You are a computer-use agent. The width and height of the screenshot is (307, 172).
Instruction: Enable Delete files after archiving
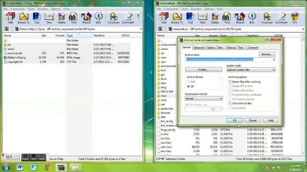point(230,82)
